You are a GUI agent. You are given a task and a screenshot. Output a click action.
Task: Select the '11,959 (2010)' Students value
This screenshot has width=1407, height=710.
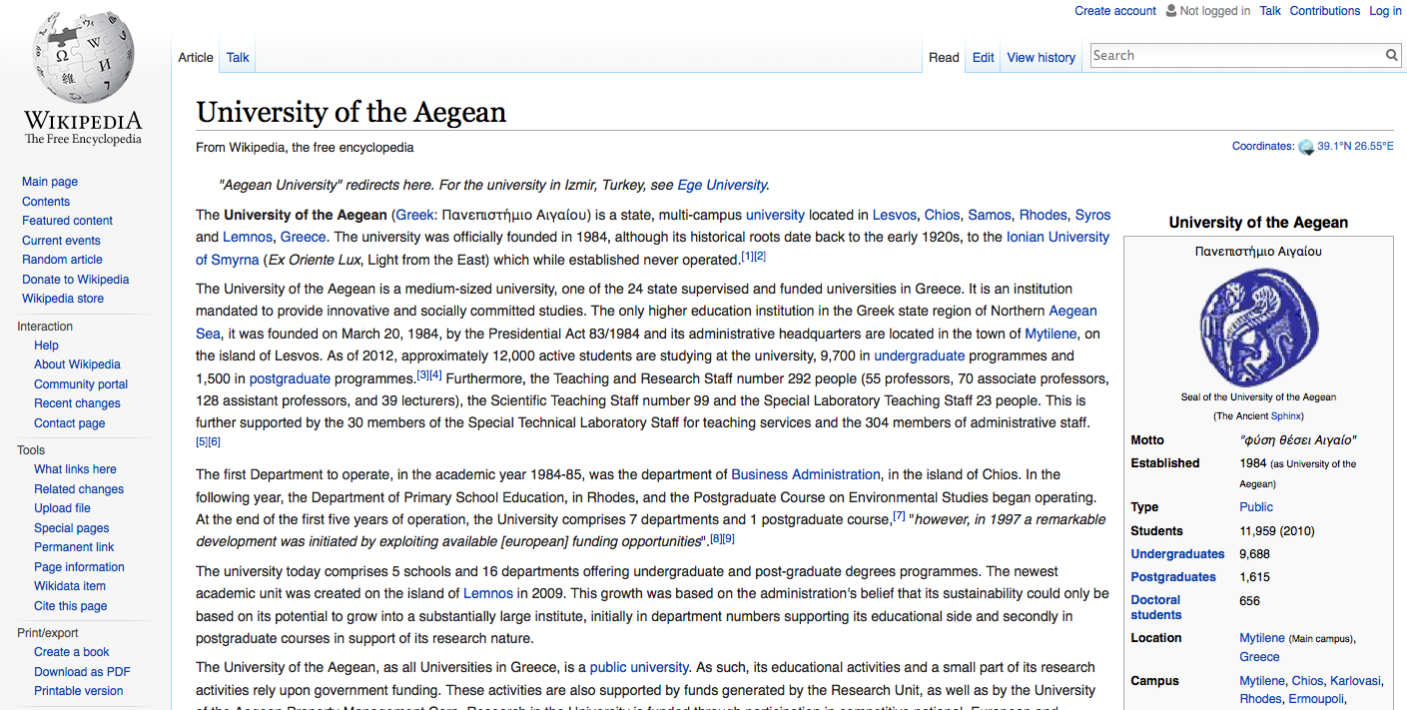point(1279,531)
